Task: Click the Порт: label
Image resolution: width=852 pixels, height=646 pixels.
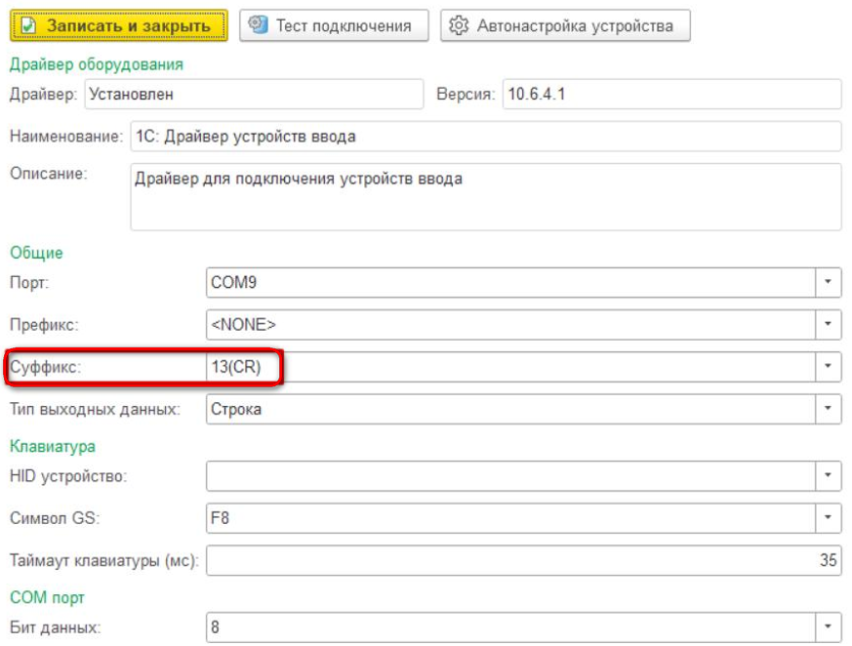Action: click(29, 282)
